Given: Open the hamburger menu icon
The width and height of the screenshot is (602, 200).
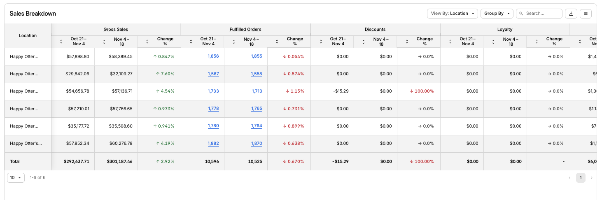Looking at the screenshot, I should coord(586,14).
